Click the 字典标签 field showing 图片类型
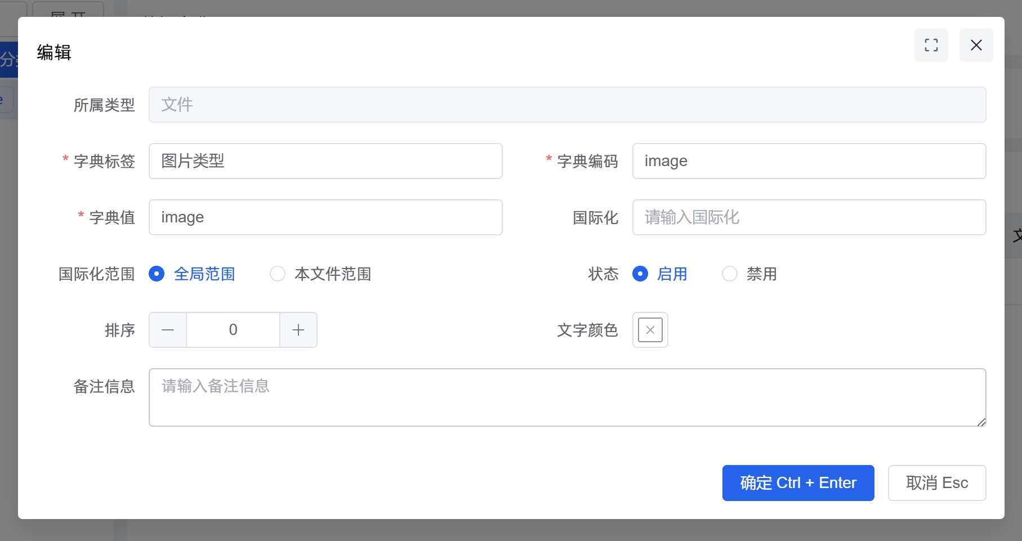 [x=325, y=161]
